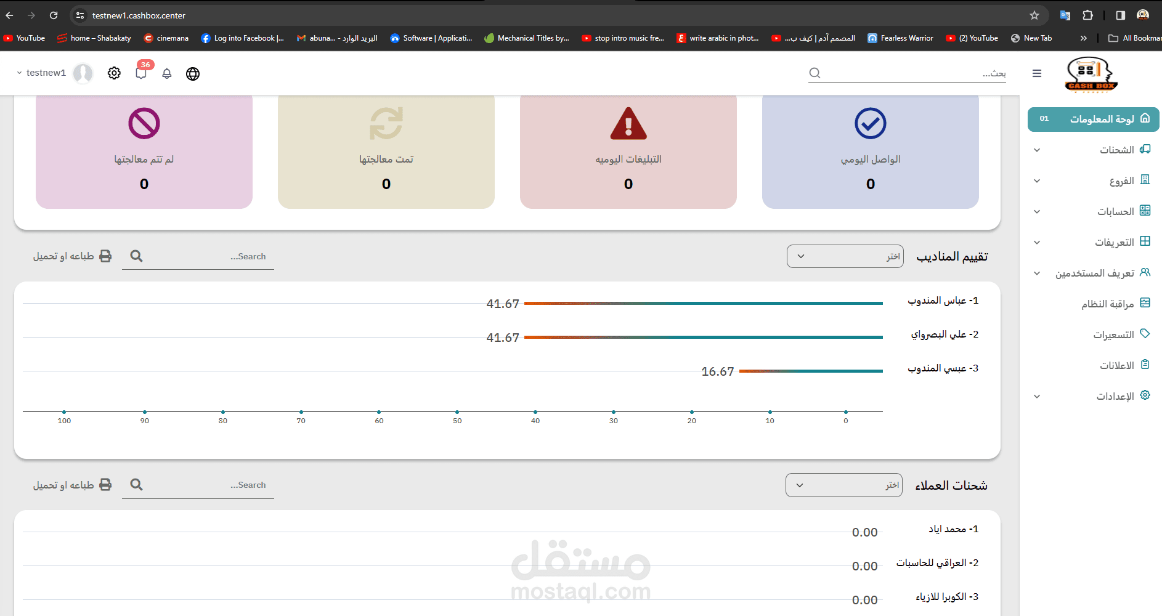The width and height of the screenshot is (1162, 616).
Task: Open the YouTube bookmark
Action: click(x=25, y=38)
